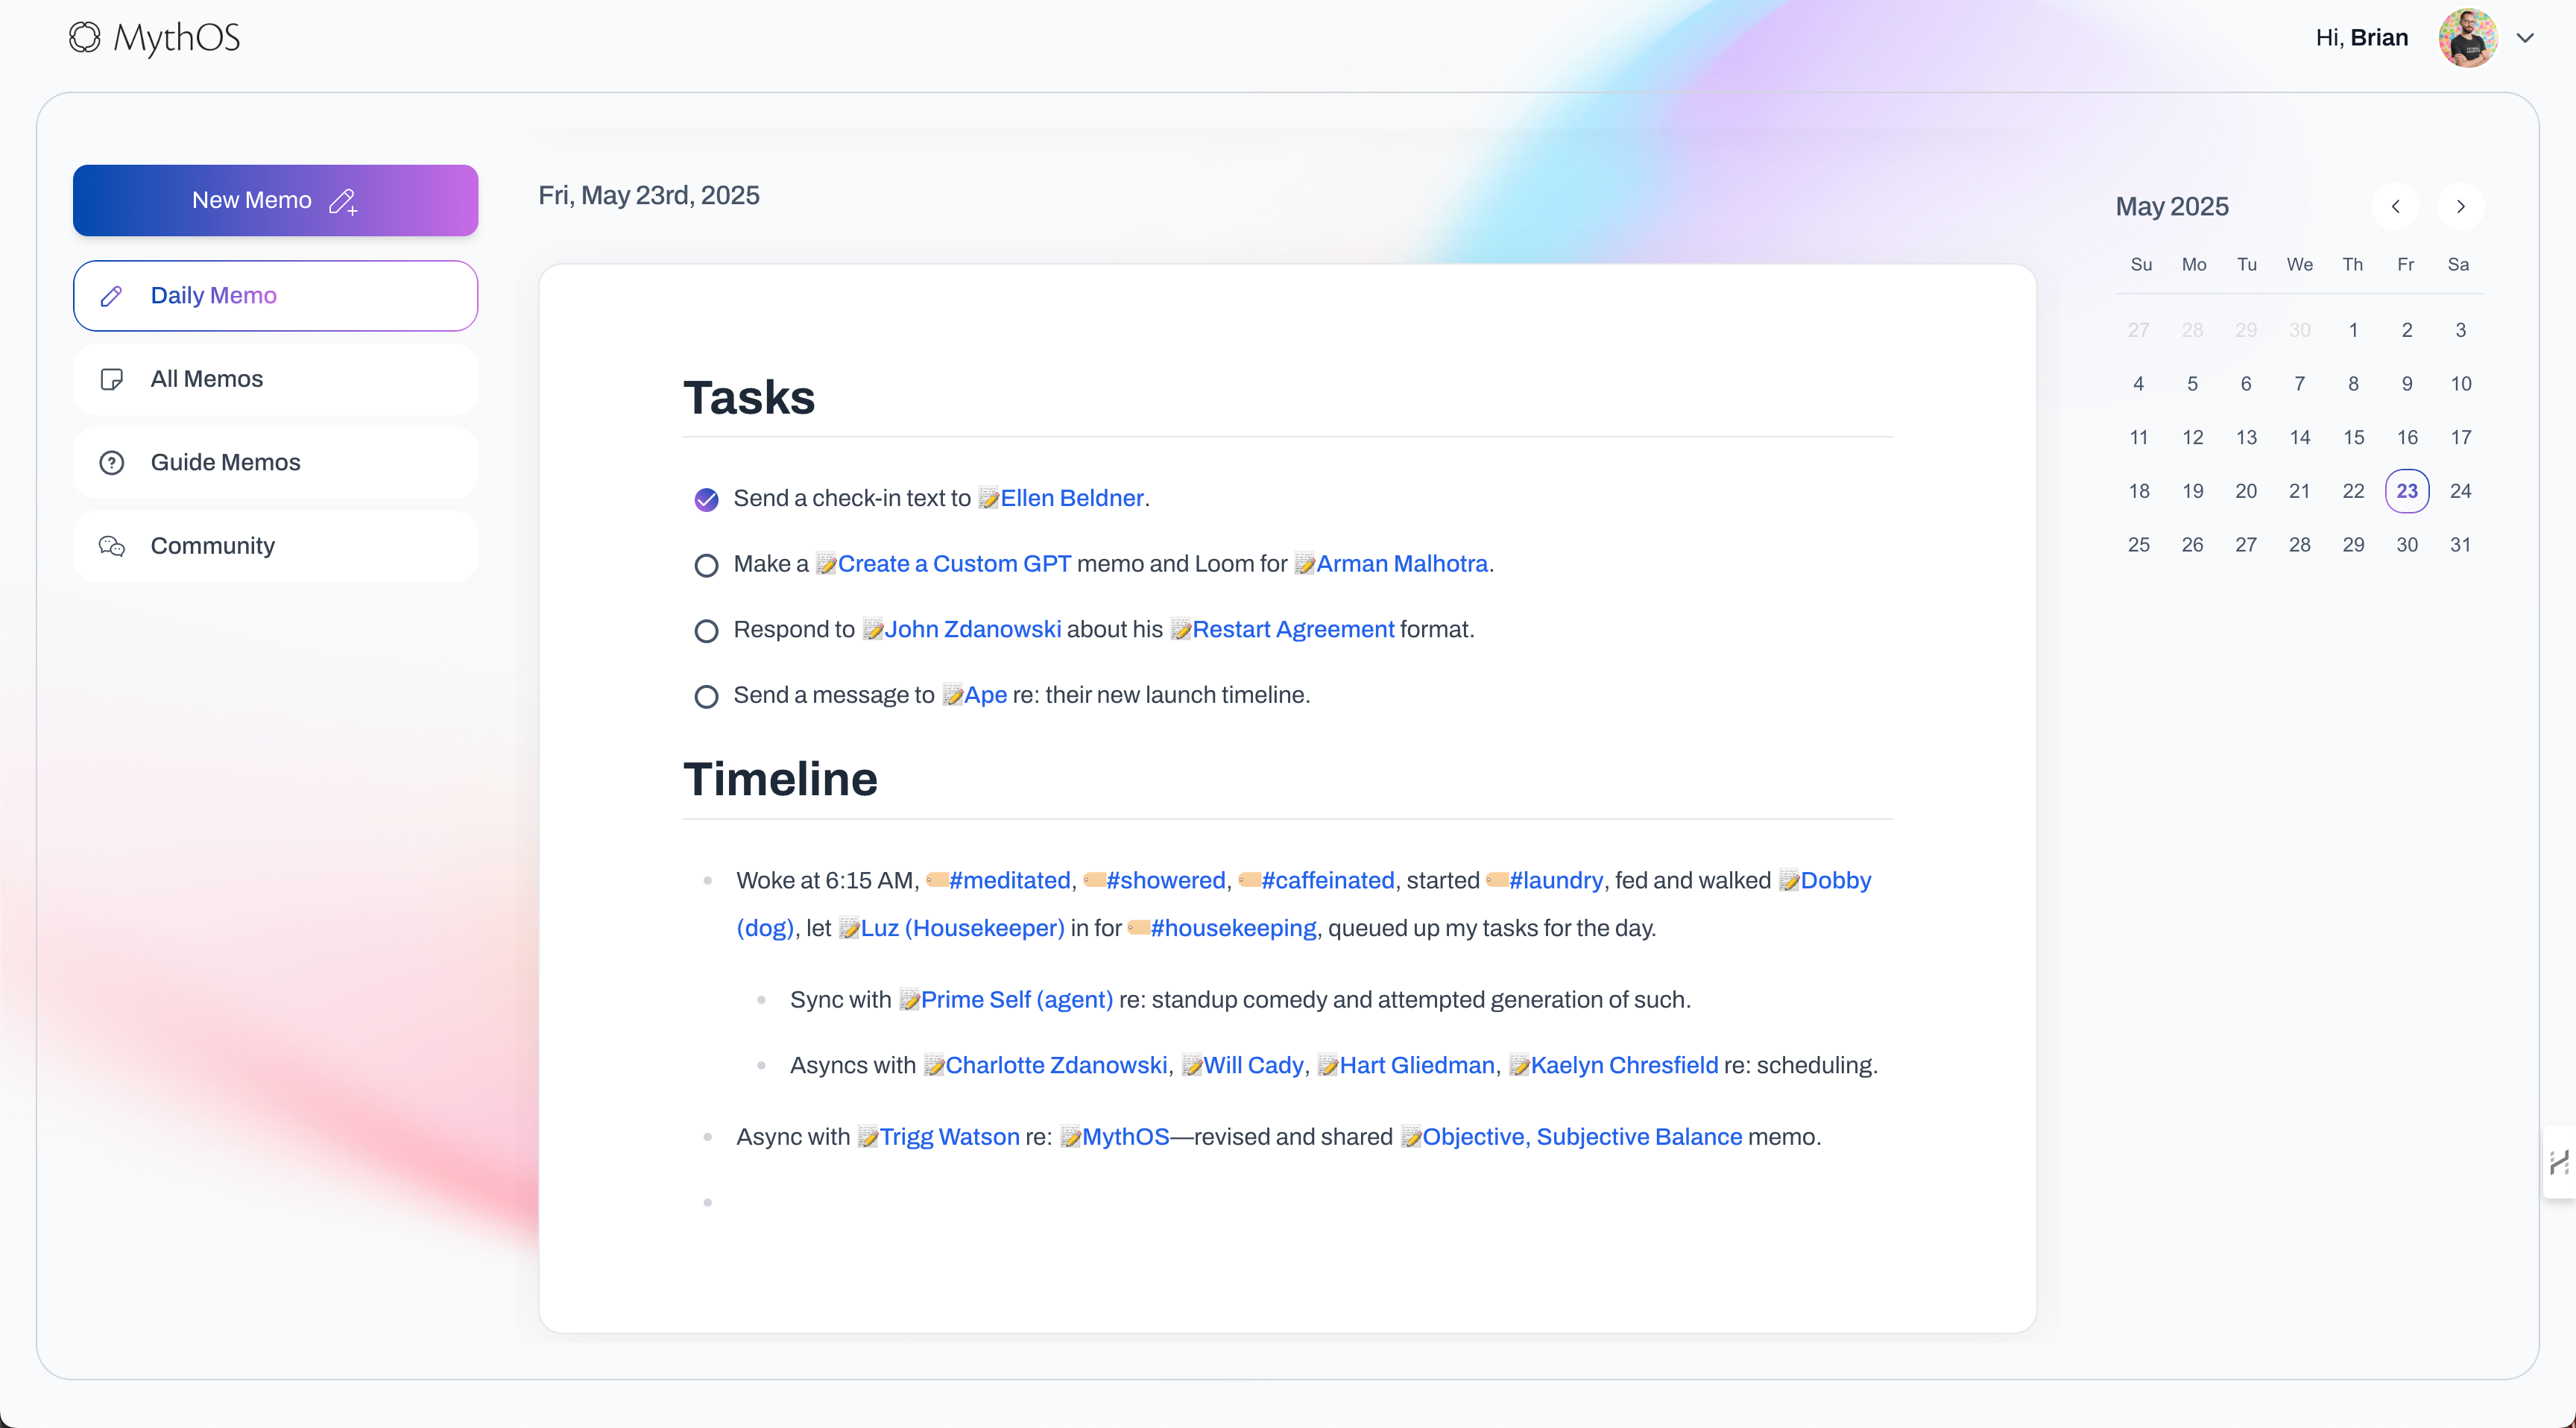The image size is (2576, 1428).
Task: Advance calendar to next month
Action: coord(2460,207)
